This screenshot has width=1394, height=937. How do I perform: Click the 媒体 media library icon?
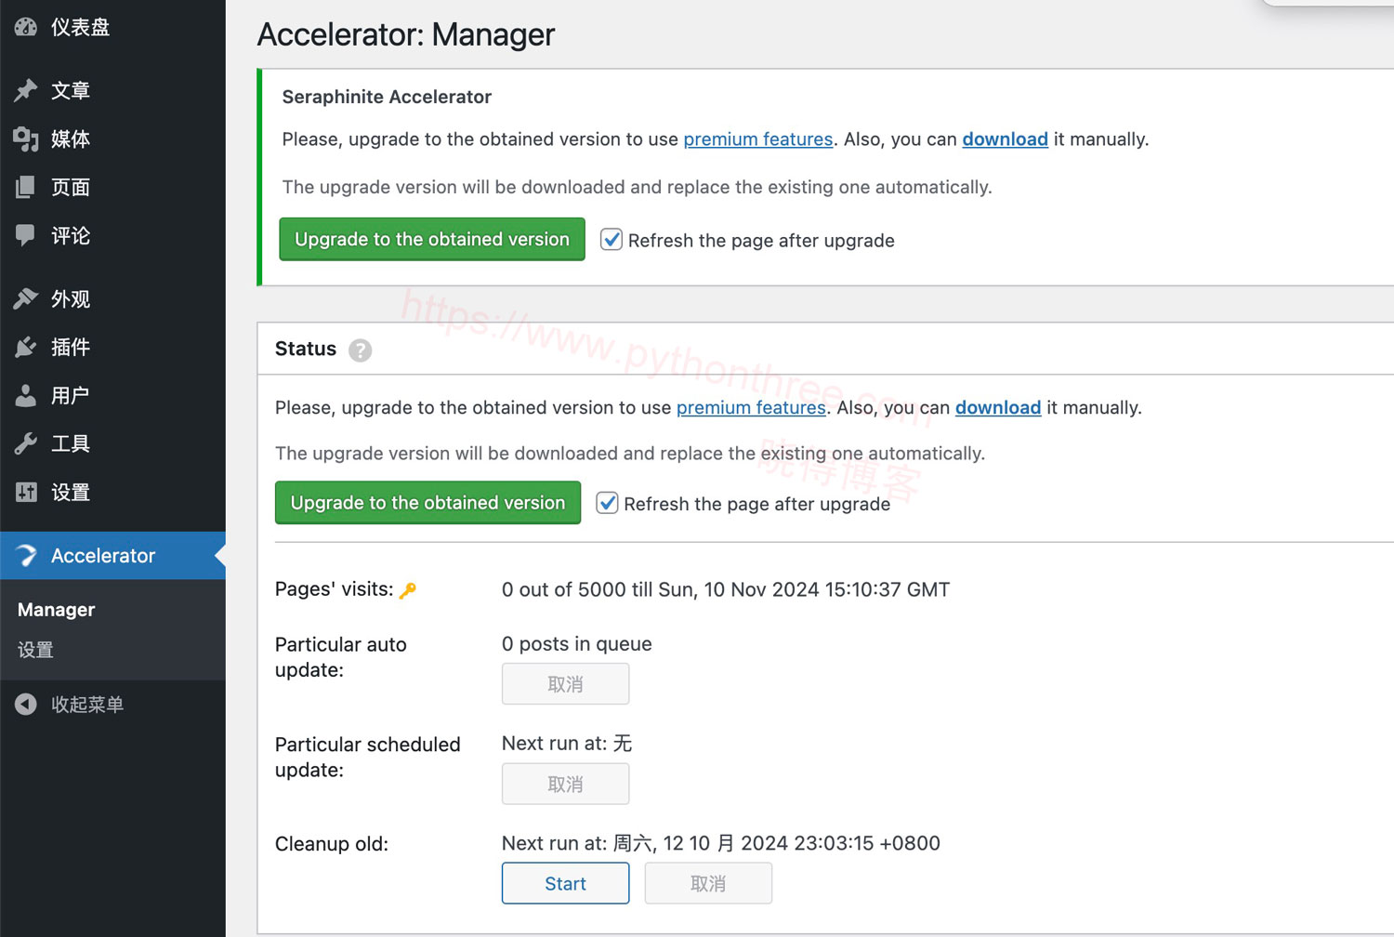[x=26, y=139]
